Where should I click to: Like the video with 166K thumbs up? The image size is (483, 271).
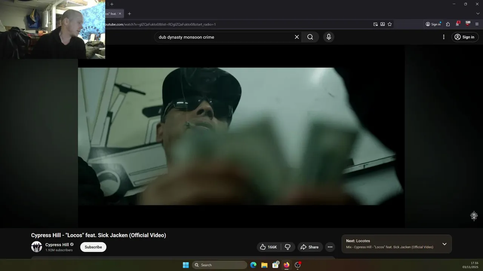click(x=268, y=247)
